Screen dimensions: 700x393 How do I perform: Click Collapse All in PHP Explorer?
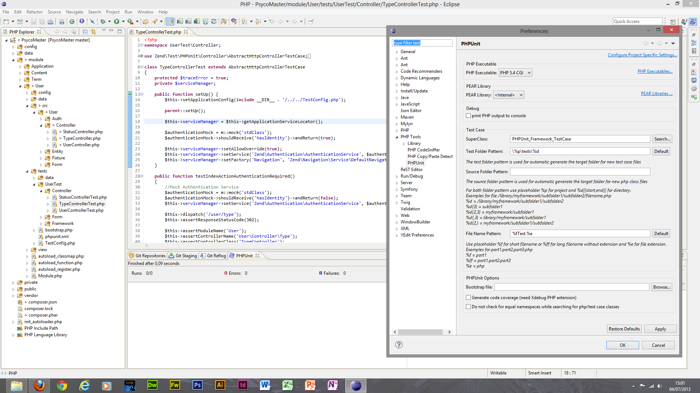(85, 32)
